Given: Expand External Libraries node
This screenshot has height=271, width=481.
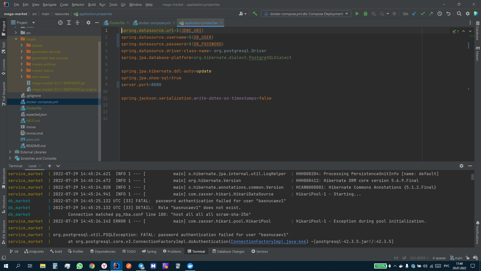Looking at the screenshot, I should coord(10,152).
